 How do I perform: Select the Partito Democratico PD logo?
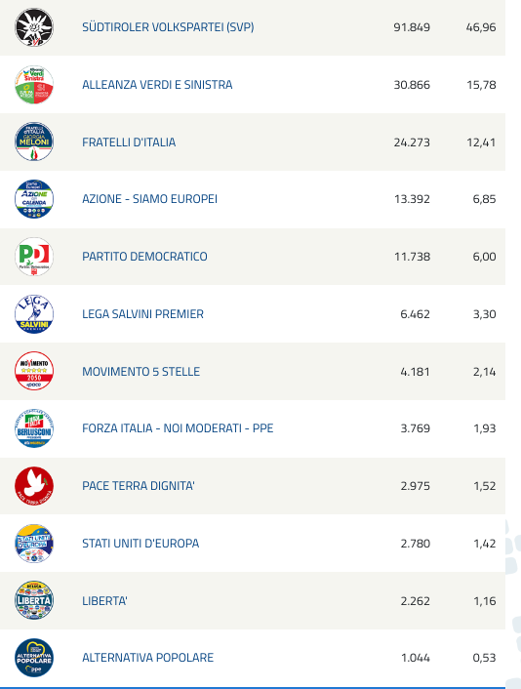pos(34,257)
